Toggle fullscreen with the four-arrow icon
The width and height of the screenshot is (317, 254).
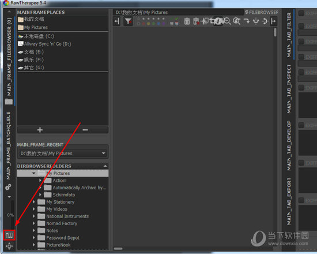(9, 246)
